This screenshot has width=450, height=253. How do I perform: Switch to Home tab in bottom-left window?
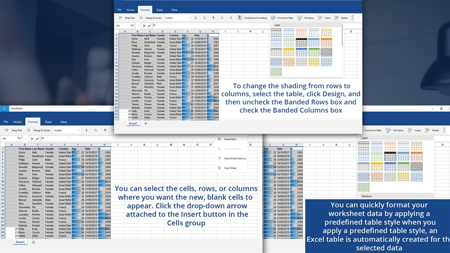pyautogui.click(x=18, y=122)
